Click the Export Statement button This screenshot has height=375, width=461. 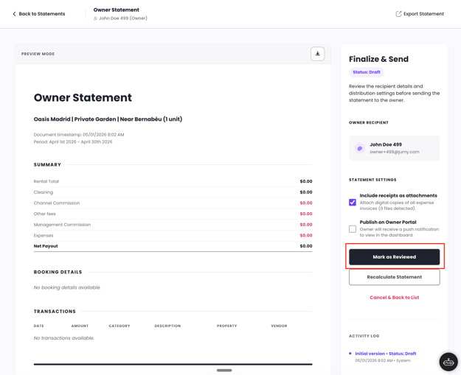point(420,14)
